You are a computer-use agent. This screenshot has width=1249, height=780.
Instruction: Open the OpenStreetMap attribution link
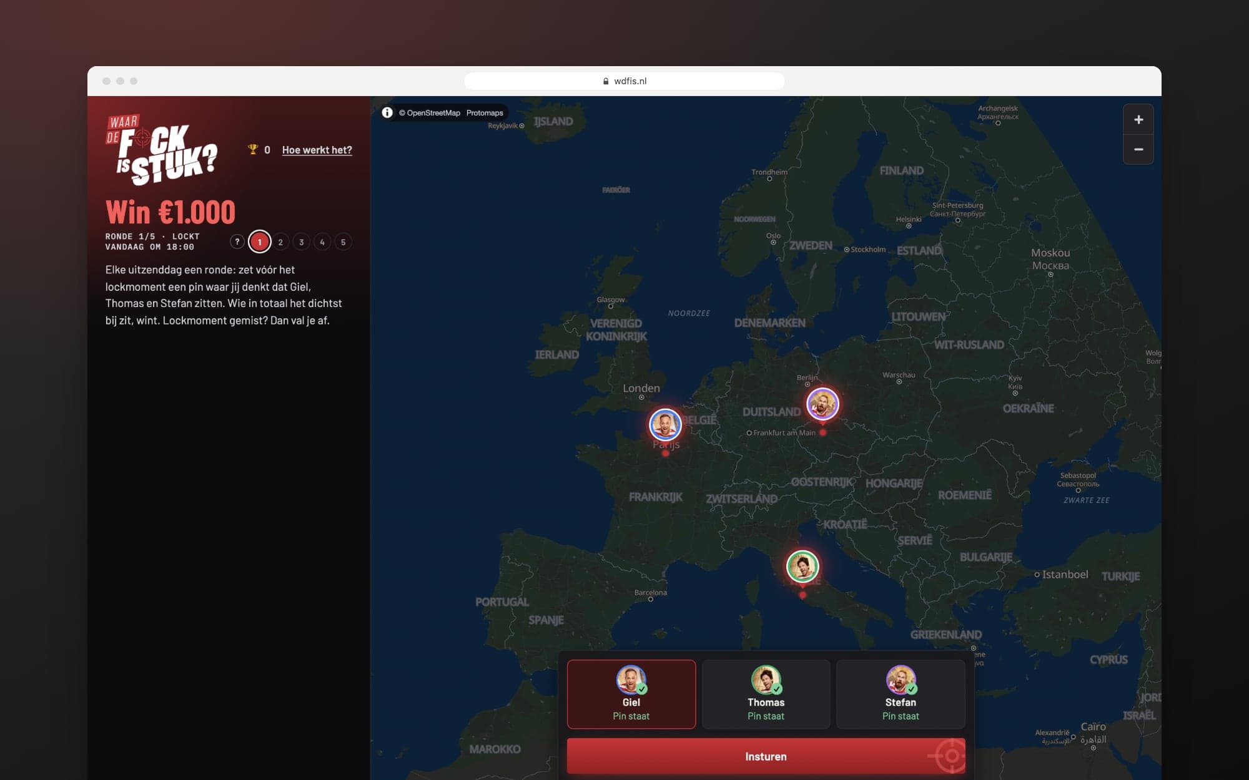(430, 113)
